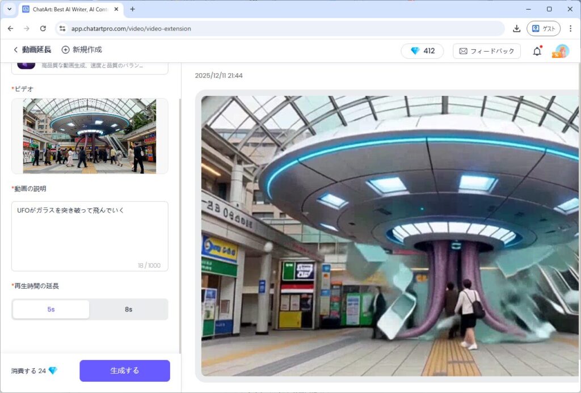Switch to the ChatArt browser tab
The image size is (581, 393).
pos(68,9)
